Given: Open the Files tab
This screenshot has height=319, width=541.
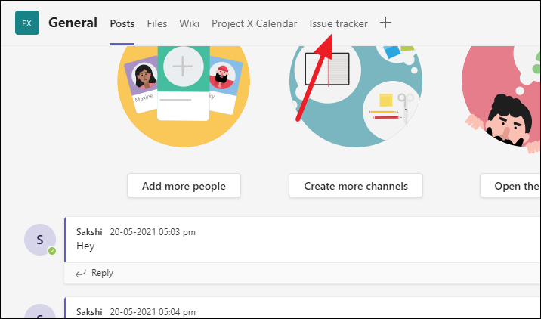Looking at the screenshot, I should 157,23.
